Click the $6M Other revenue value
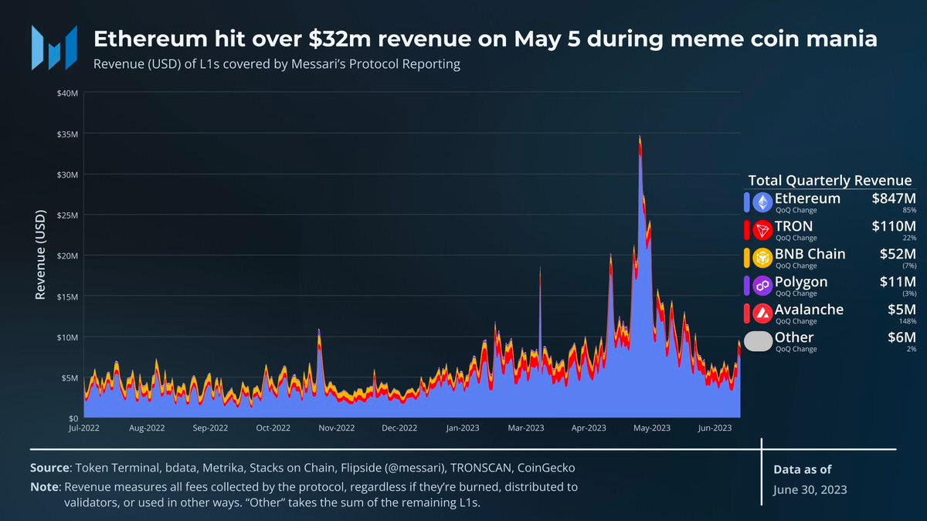 tap(902, 337)
